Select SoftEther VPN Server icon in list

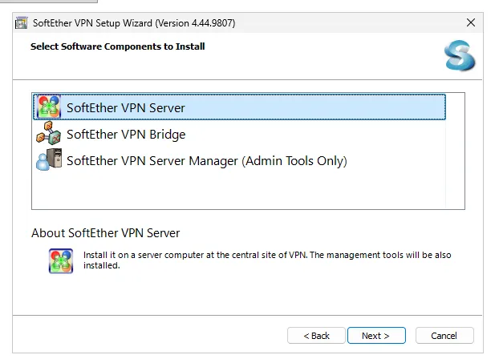49,107
